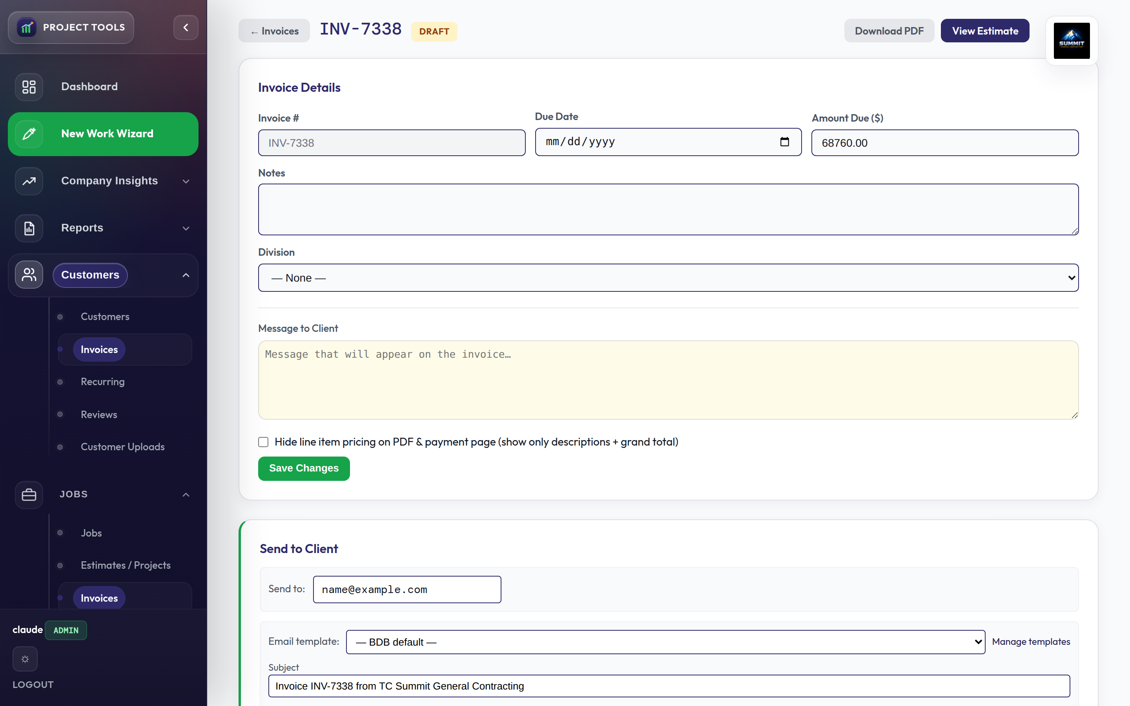Open New Work Wizard
The height and width of the screenshot is (706, 1130).
click(103, 134)
